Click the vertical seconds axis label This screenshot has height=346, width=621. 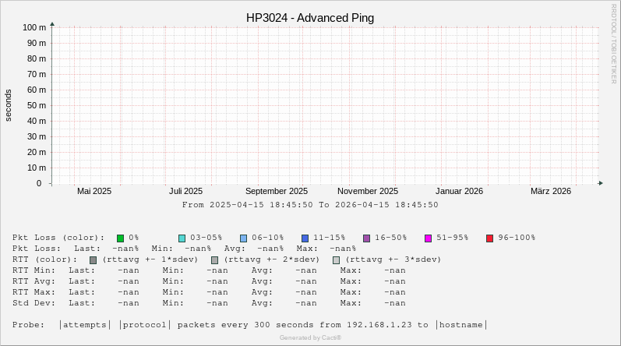9,105
